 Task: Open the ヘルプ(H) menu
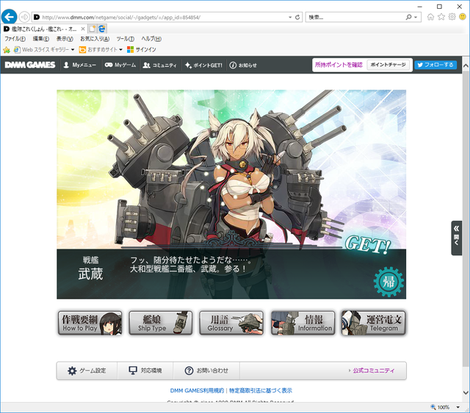click(x=151, y=39)
